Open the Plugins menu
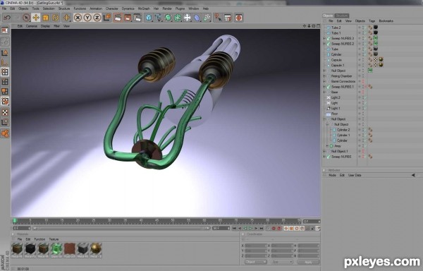 (180, 8)
